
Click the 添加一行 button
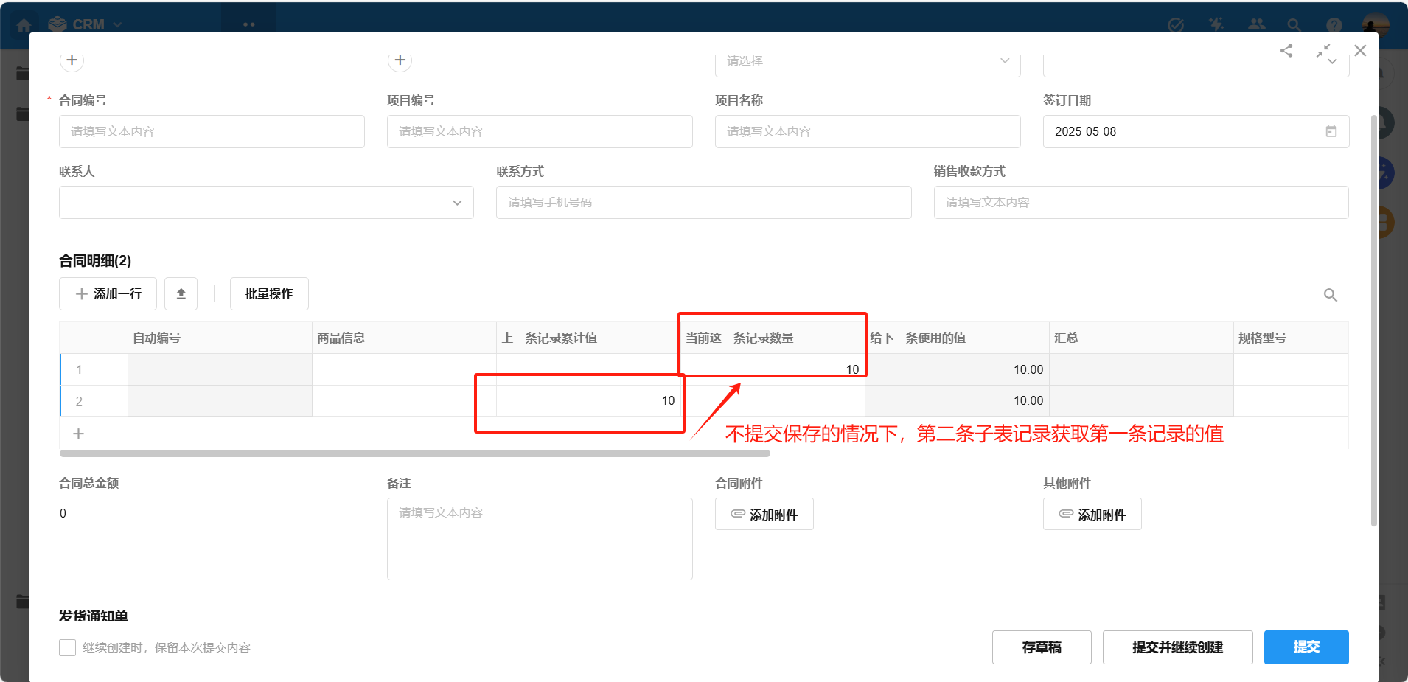[x=108, y=293]
